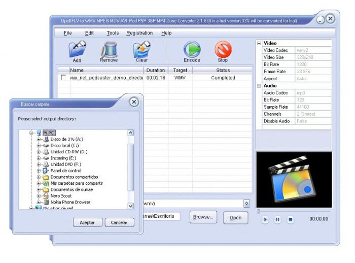Start encoding with the green Encode icon

tap(192, 49)
